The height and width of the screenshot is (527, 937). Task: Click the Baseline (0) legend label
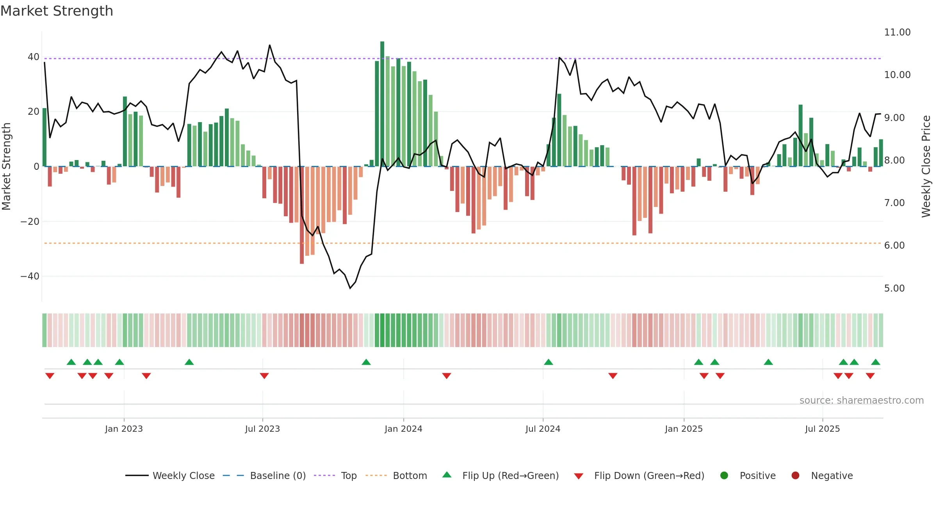(278, 475)
